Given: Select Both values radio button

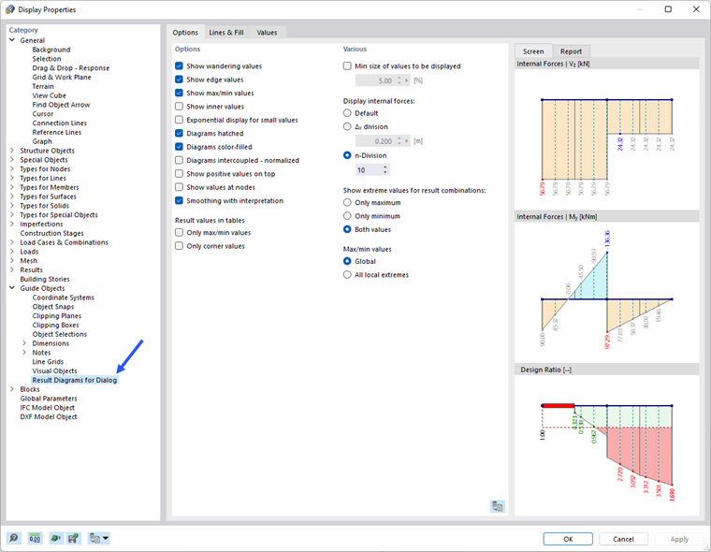Looking at the screenshot, I should point(347,229).
